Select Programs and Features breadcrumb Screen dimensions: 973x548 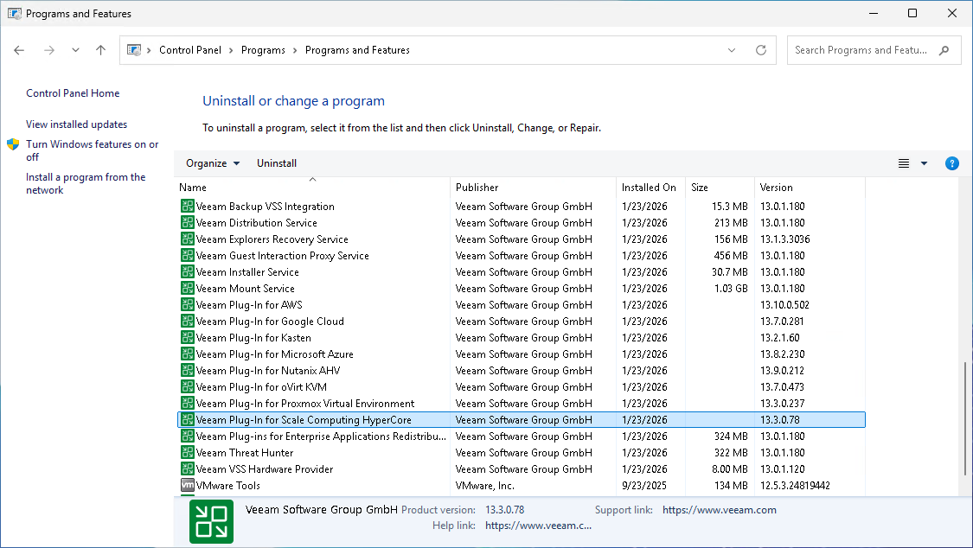pyautogui.click(x=357, y=50)
